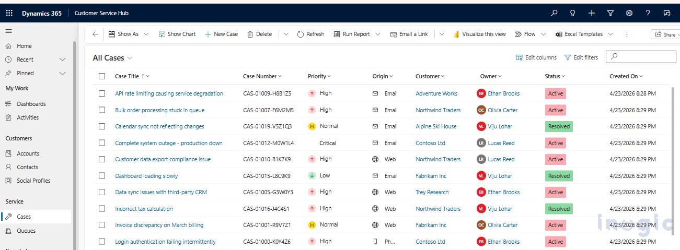Open advanced find funnel icon
680x250 pixels.
click(610, 13)
